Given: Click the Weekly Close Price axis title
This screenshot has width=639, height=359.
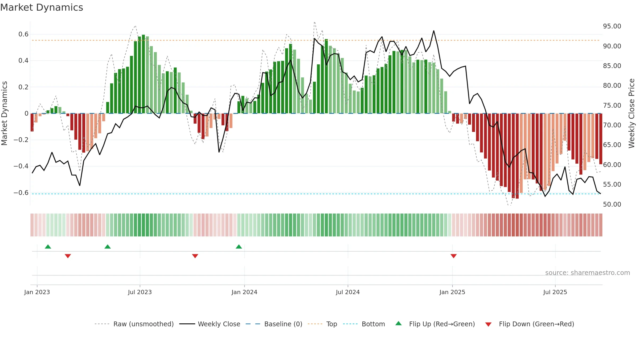Looking at the screenshot, I should [x=632, y=113].
